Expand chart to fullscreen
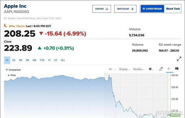Screen dimensions: 185x118 (x=179, y=59)
